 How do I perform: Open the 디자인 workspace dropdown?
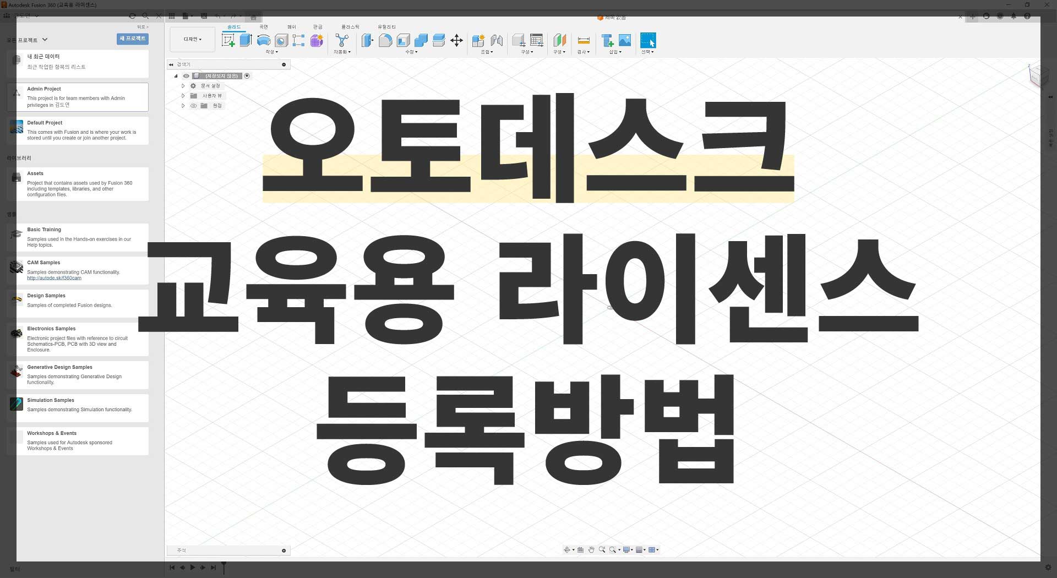pyautogui.click(x=193, y=40)
